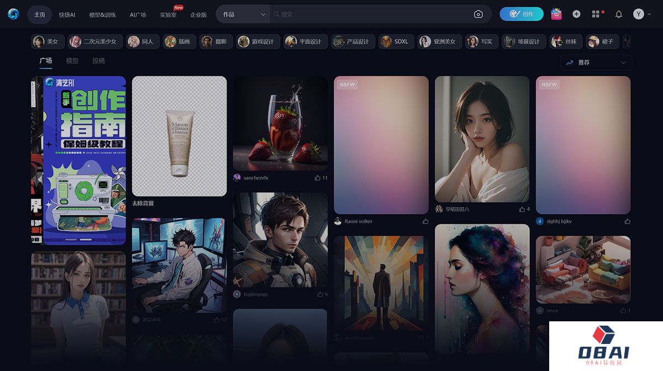Click the plus circle upload icon
Screen dimensions: 663x371
click(x=575, y=14)
